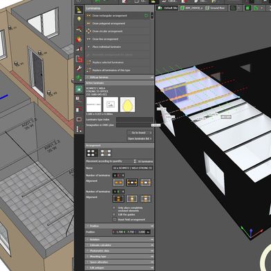Screen dimensions: 271x271
Task: Select middle X alignment option
Action: tap(132, 183)
